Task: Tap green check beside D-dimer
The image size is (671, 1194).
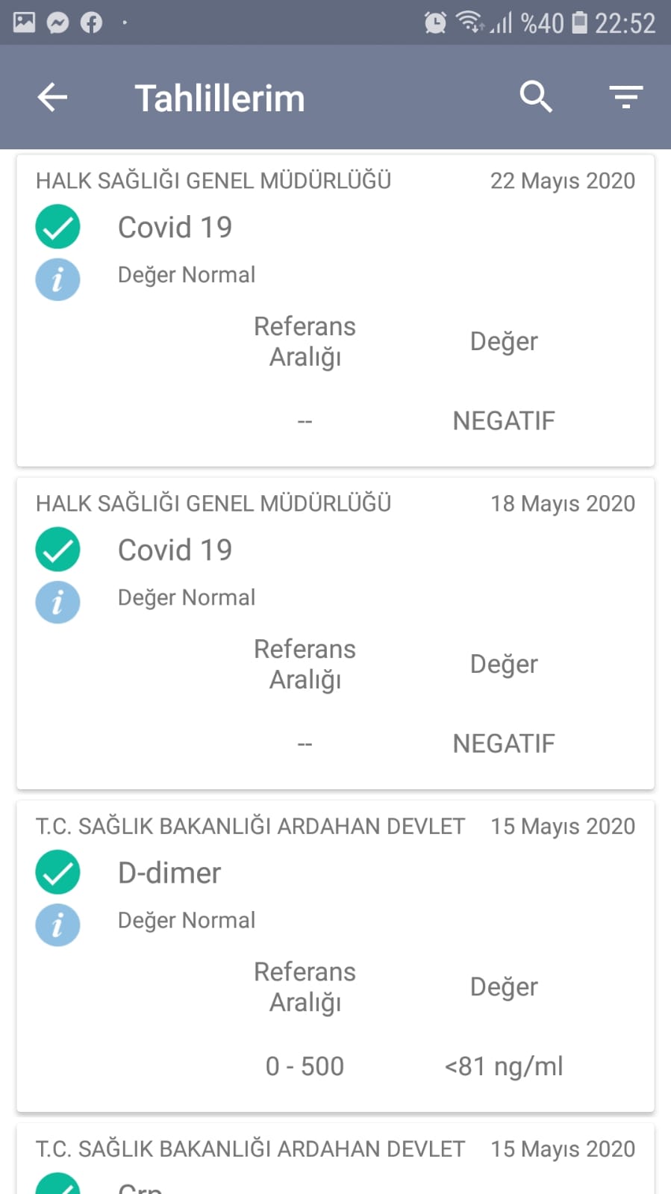Action: (x=57, y=872)
